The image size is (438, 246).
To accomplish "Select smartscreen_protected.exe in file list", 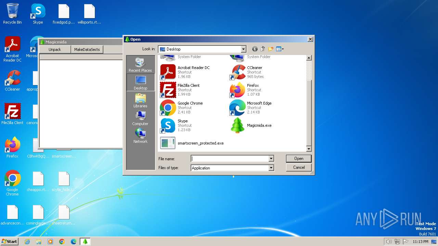I will click(x=192, y=143).
